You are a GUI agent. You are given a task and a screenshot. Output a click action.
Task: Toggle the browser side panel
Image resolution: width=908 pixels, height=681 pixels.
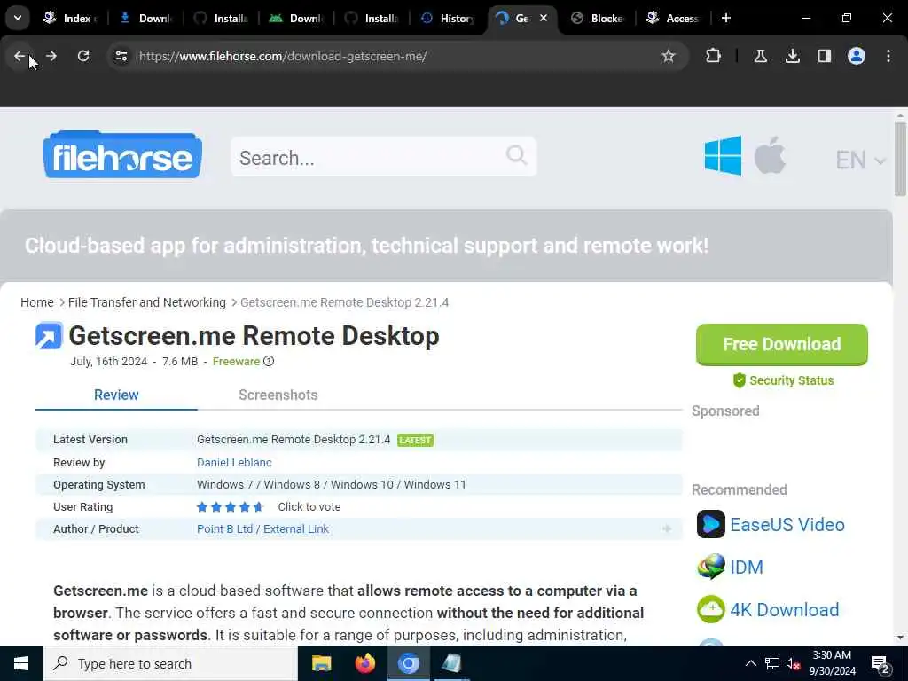tap(824, 56)
